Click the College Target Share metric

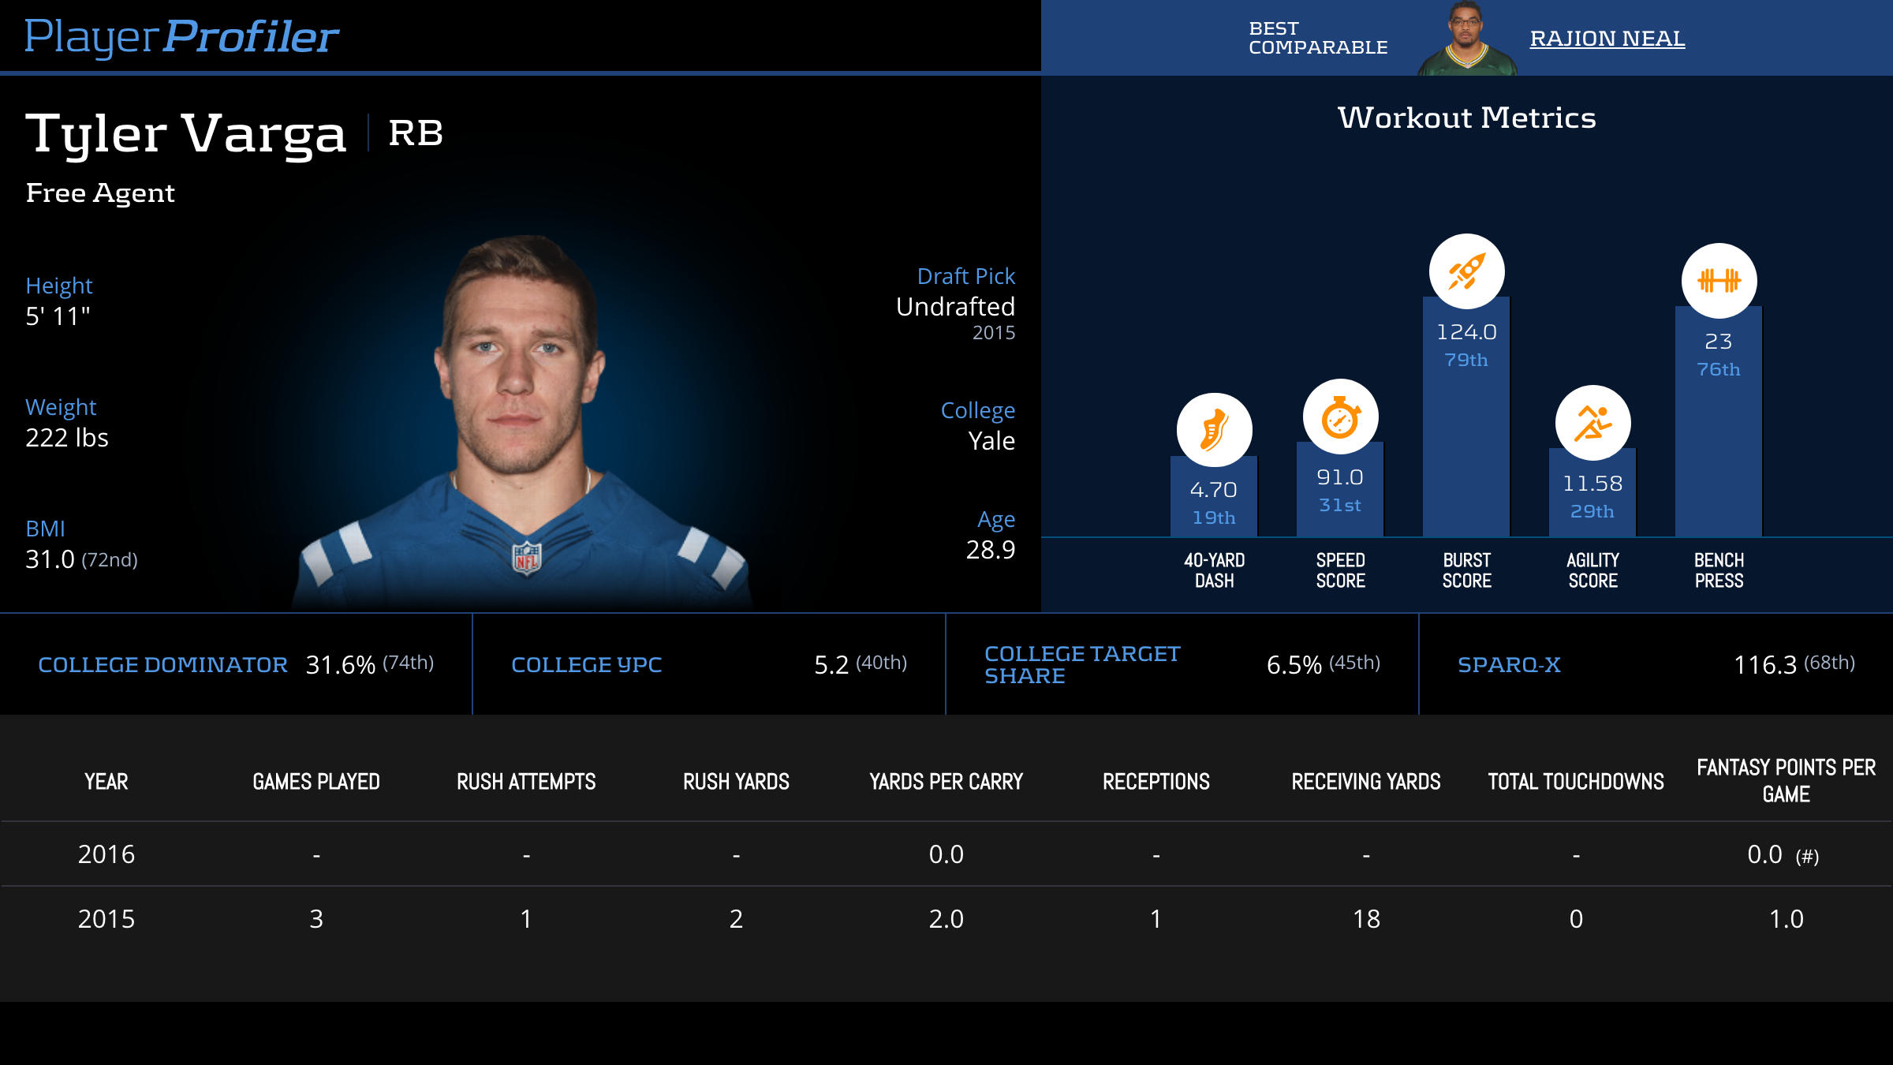(1081, 664)
